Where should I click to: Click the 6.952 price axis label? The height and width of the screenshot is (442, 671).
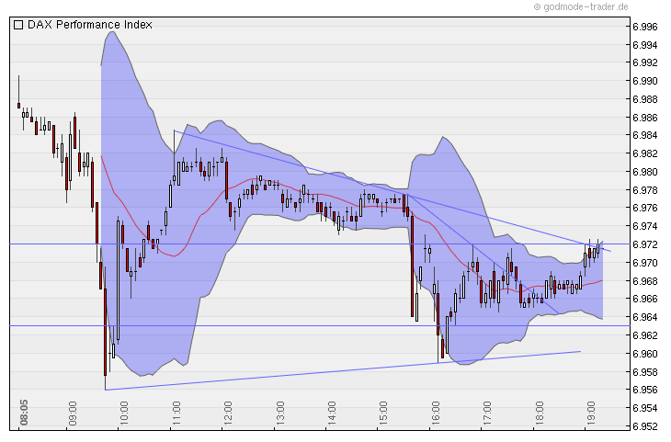coord(644,426)
